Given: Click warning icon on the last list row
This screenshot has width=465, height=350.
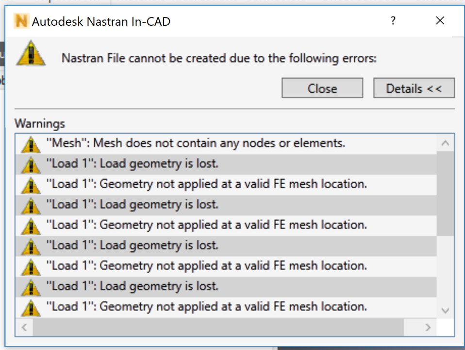Looking at the screenshot, I should click(31, 307).
